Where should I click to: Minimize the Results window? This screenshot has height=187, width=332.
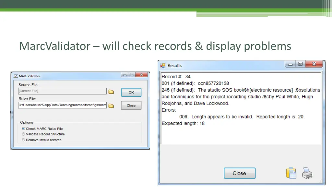[290, 64]
